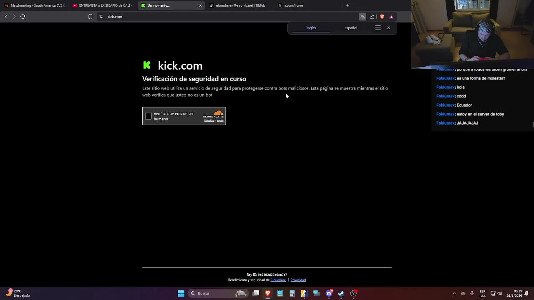Open the notepad icon on the taskbar
Image resolution: width=534 pixels, height=300 pixels.
280,293
